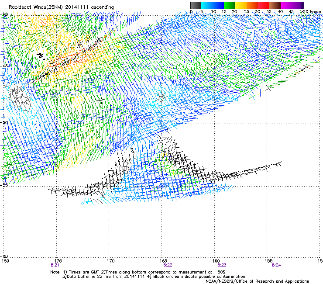The width and height of the screenshot is (323, 284).
Task: Click the note line starting "Note: 1) Times are GMT"
Action: point(138,272)
